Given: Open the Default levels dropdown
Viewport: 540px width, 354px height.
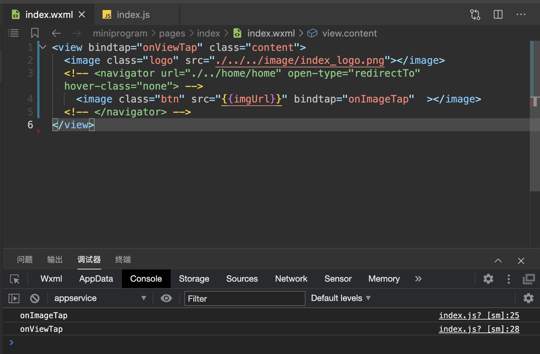Looking at the screenshot, I should (x=341, y=298).
